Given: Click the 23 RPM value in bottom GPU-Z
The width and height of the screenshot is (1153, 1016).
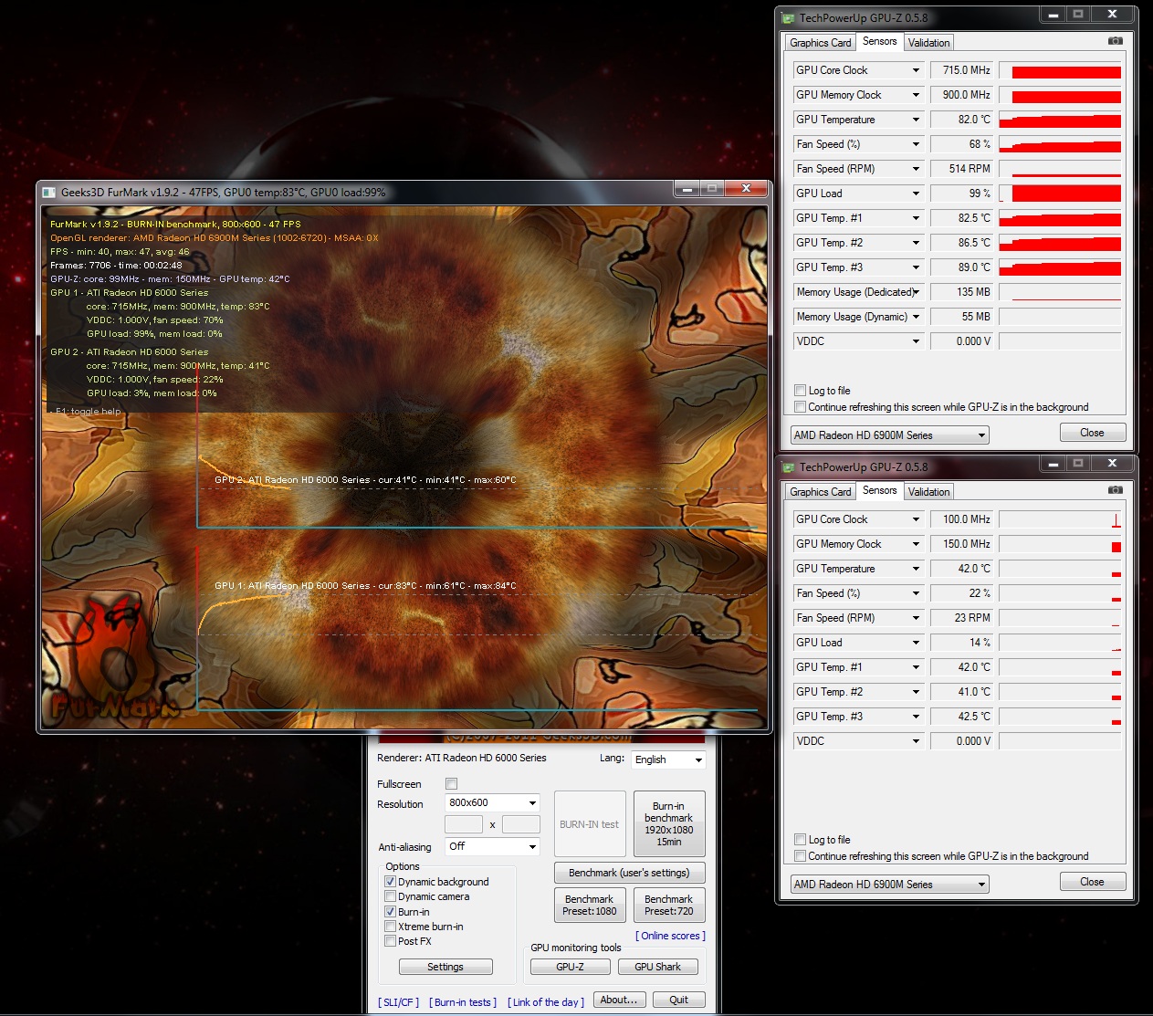Looking at the screenshot, I should click(x=962, y=618).
